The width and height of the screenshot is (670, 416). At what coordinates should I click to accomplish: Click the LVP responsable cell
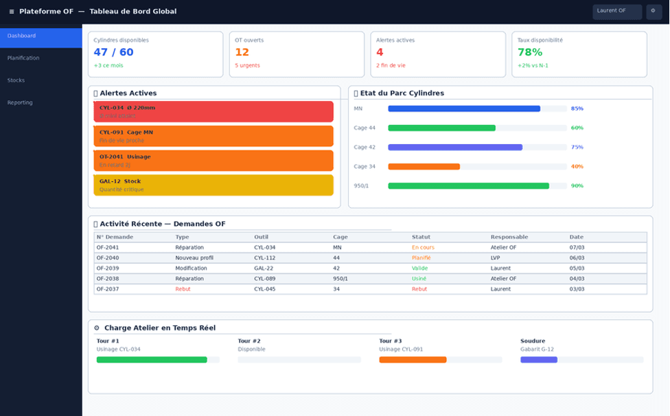tap(495, 258)
